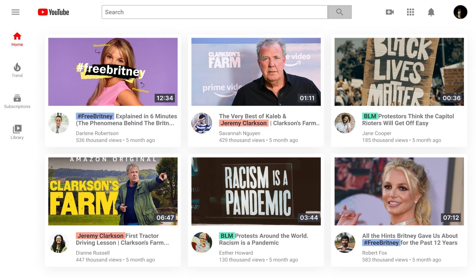Open 'Jeremy Clarkson First Tractor Driving' title
476x277 pixels.
[123, 239]
